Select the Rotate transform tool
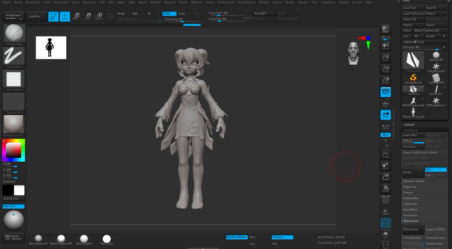Image resolution: width=452 pixels, height=249 pixels. pyautogui.click(x=99, y=16)
